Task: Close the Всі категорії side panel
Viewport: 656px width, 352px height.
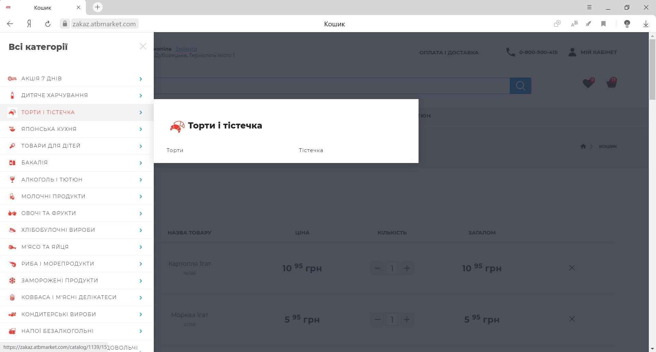Action: coord(143,46)
